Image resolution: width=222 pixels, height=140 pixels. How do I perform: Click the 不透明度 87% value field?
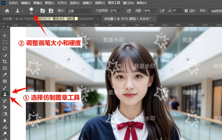coord(115,11)
